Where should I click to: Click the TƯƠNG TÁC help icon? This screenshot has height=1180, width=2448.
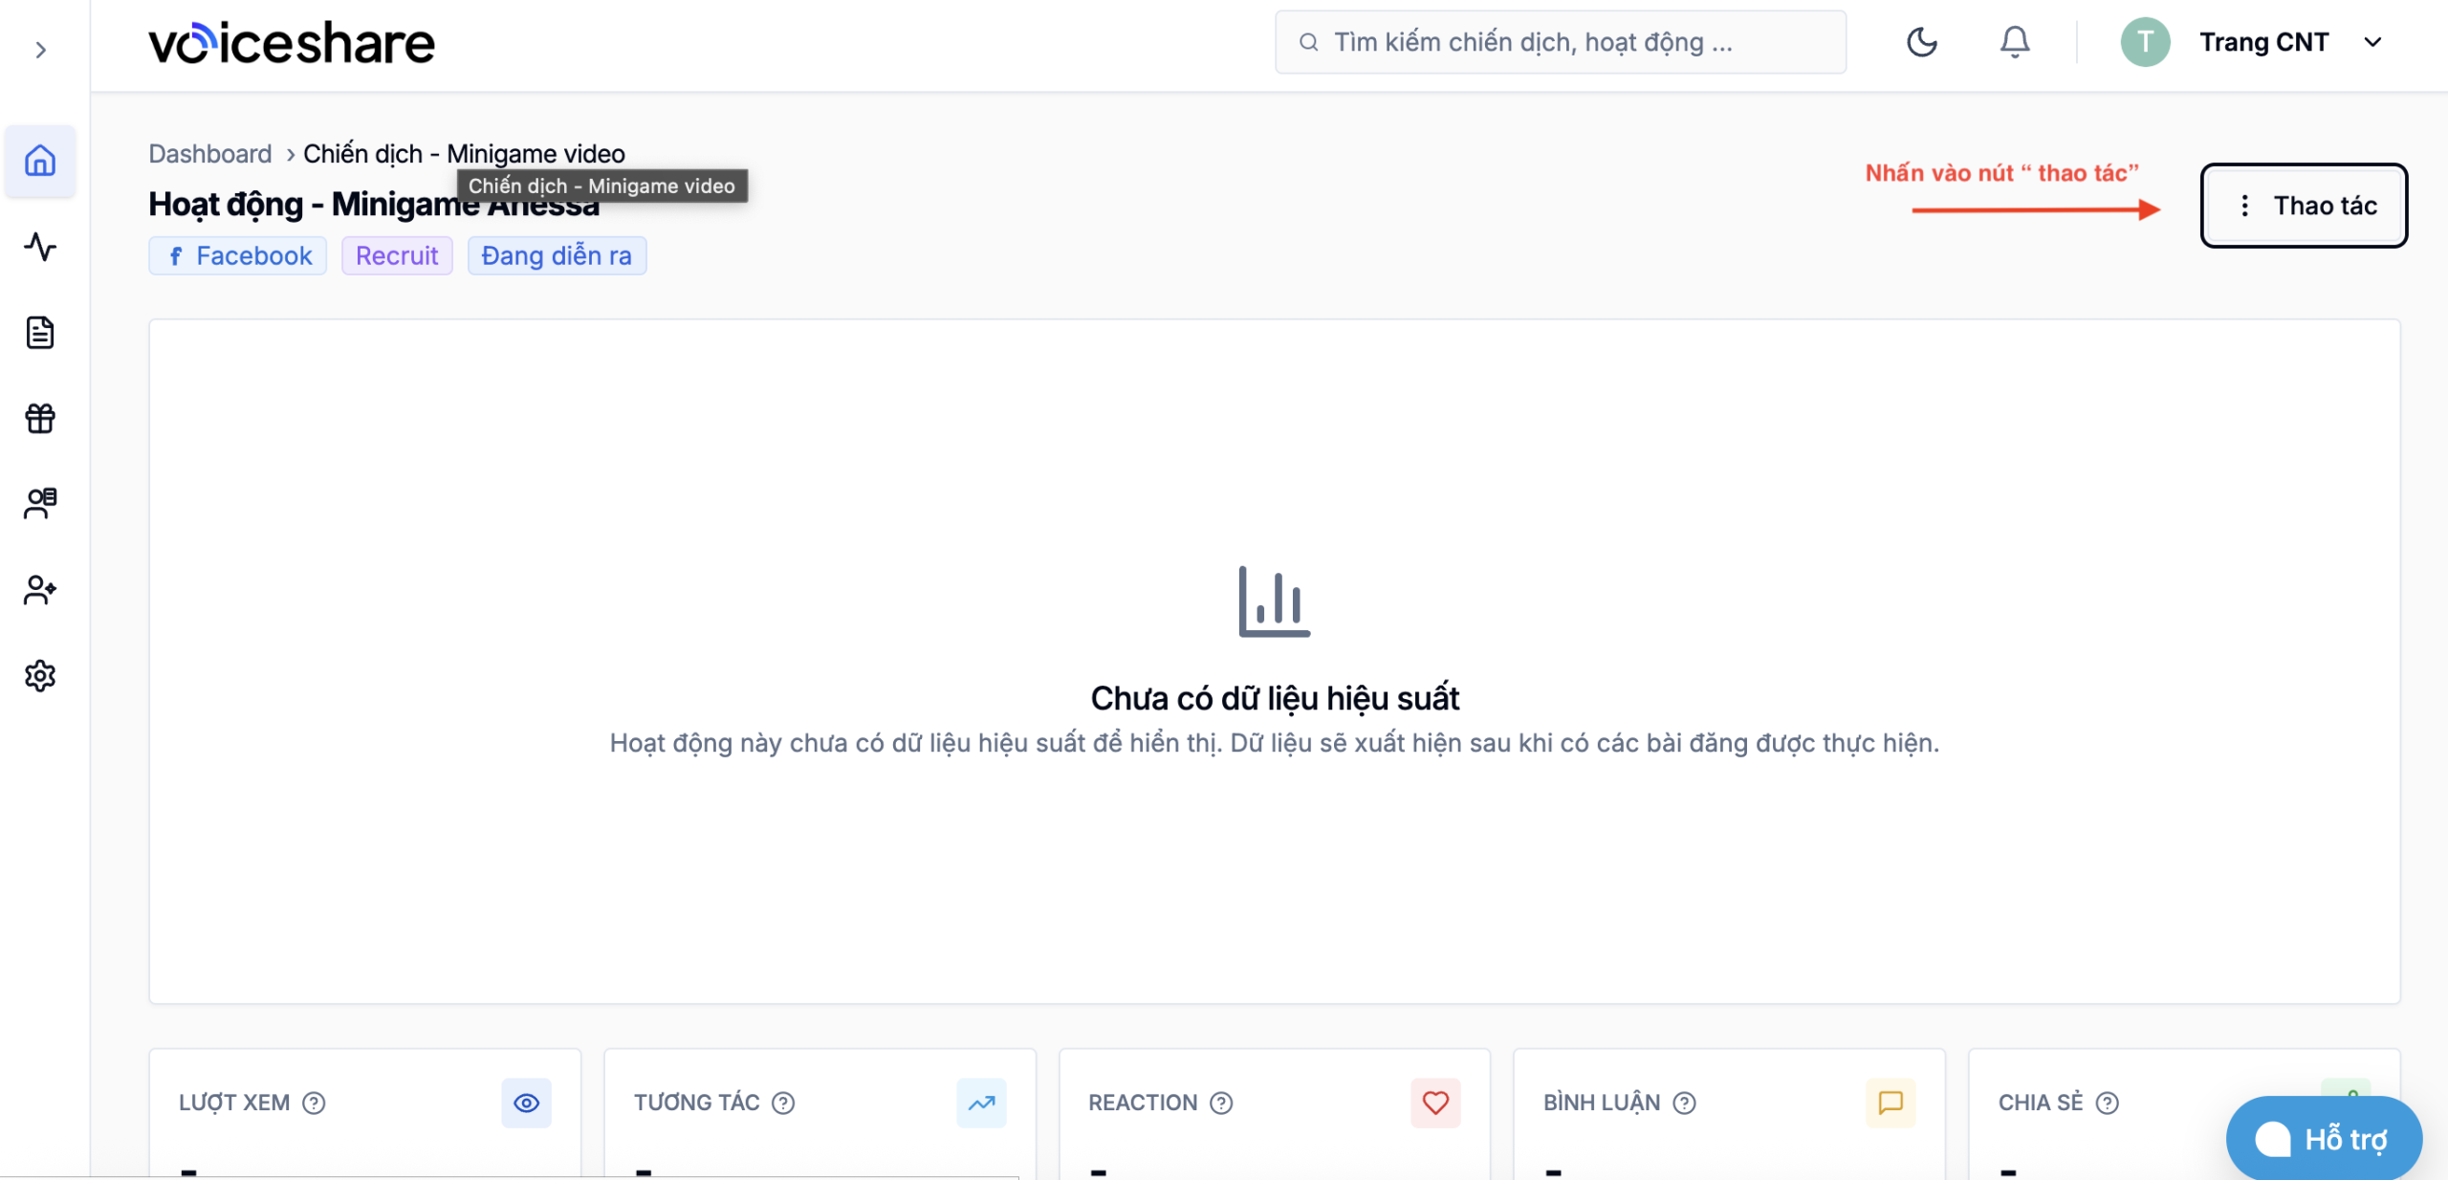pos(783,1103)
